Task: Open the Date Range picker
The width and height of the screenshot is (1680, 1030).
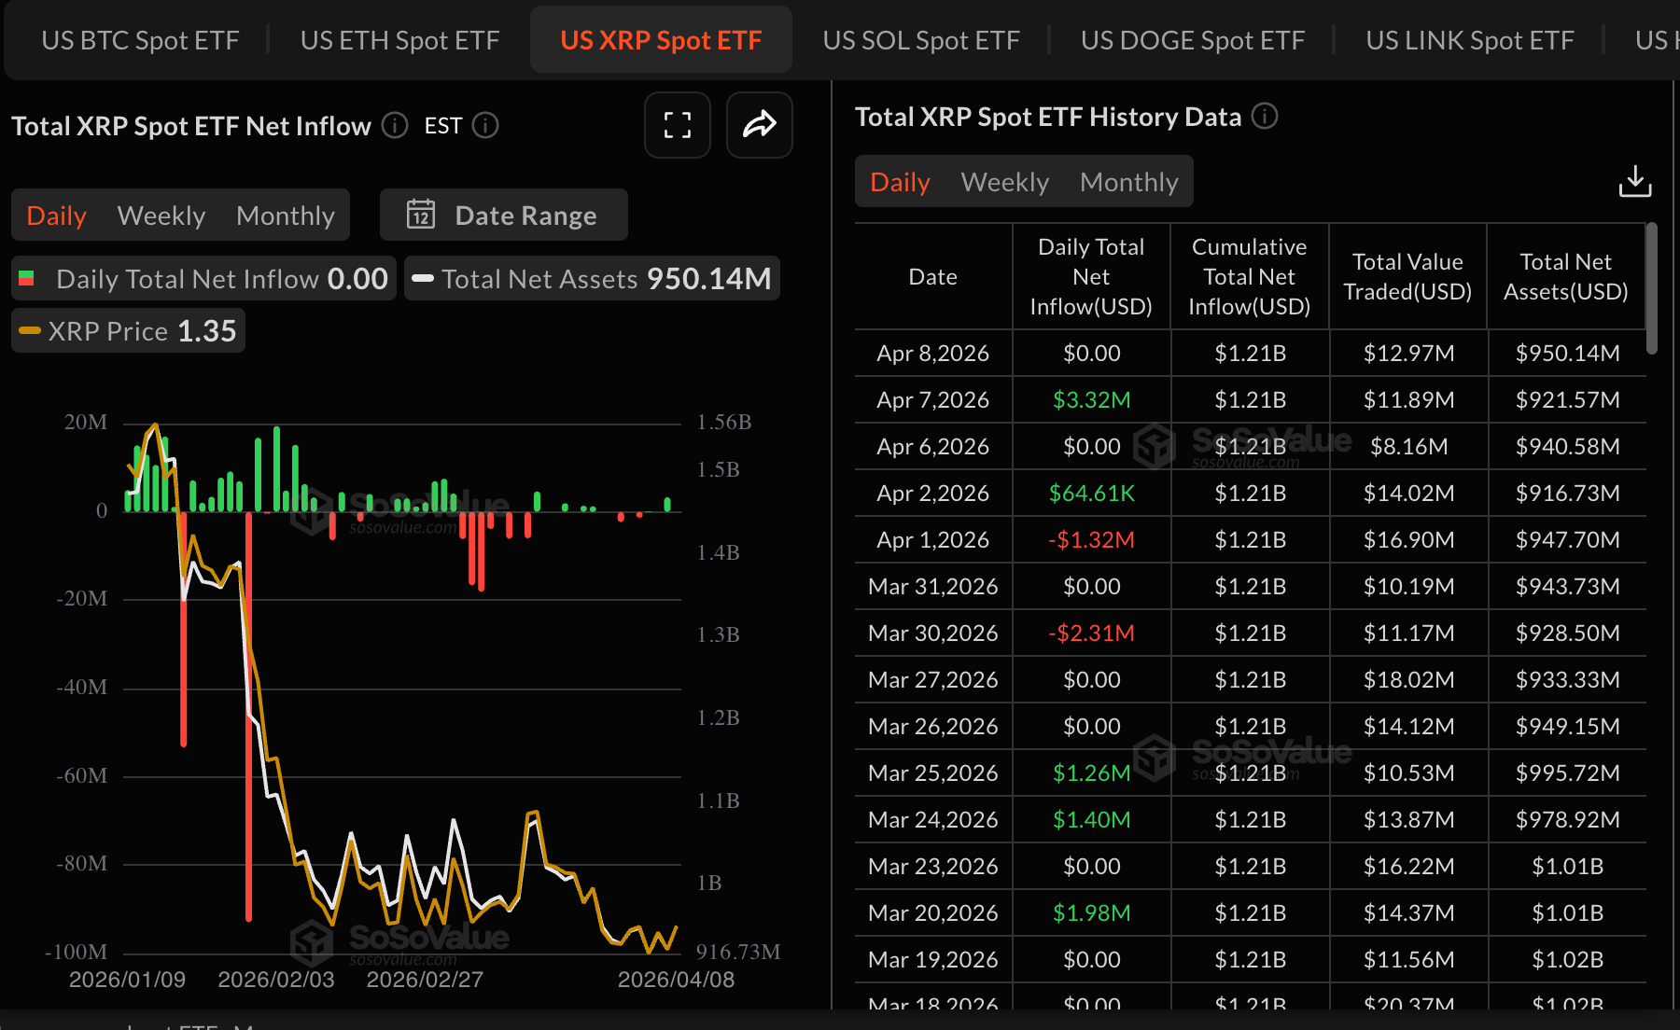Action: (504, 215)
